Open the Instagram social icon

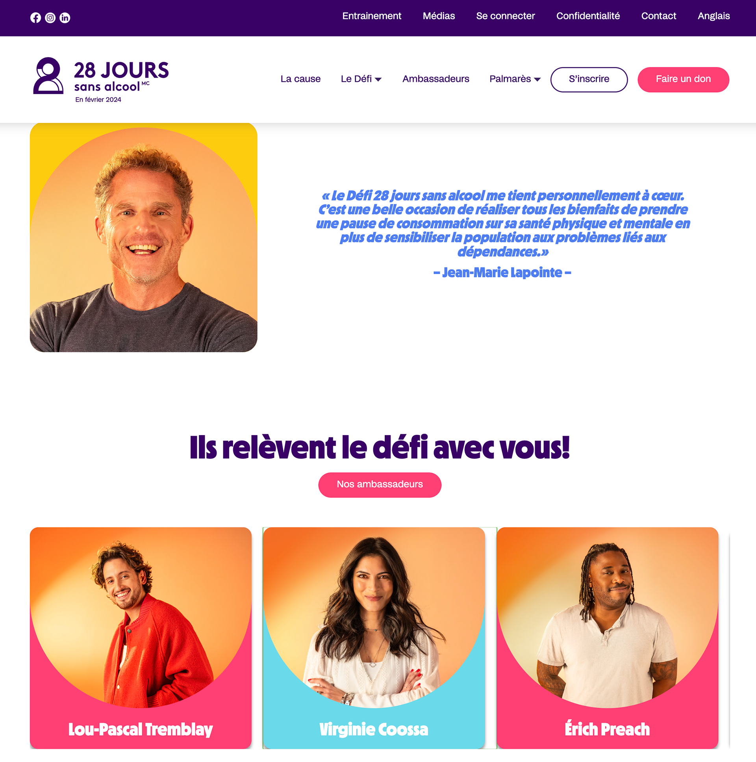[50, 18]
